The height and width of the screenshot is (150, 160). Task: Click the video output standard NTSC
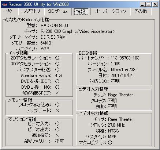(x=114, y=131)
